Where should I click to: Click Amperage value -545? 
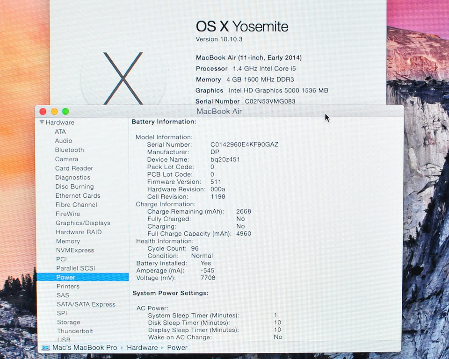[208, 271]
